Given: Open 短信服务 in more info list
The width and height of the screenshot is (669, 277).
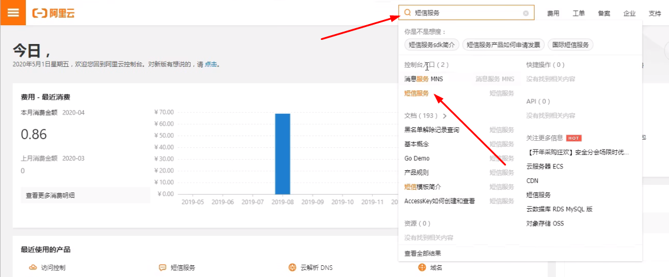Looking at the screenshot, I should coord(538,195).
